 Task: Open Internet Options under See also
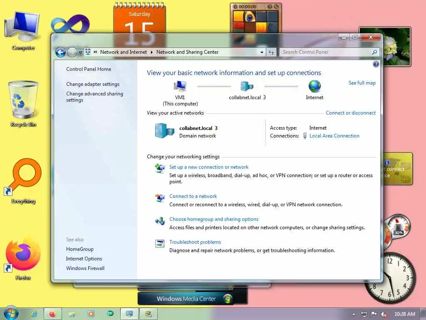(84, 258)
